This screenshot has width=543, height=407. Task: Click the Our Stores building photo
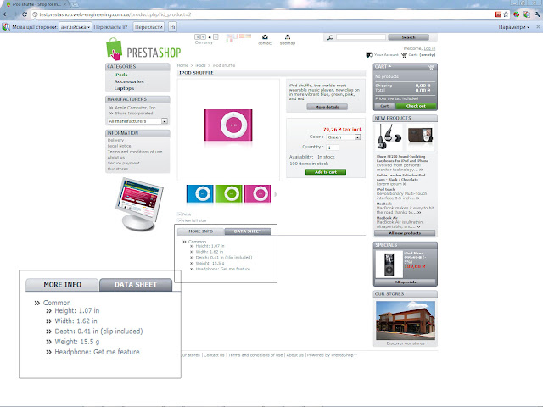[x=406, y=321]
